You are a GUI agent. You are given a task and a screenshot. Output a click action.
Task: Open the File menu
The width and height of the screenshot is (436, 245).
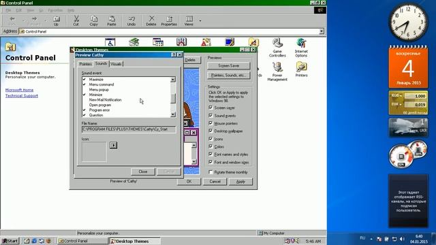tap(8, 10)
